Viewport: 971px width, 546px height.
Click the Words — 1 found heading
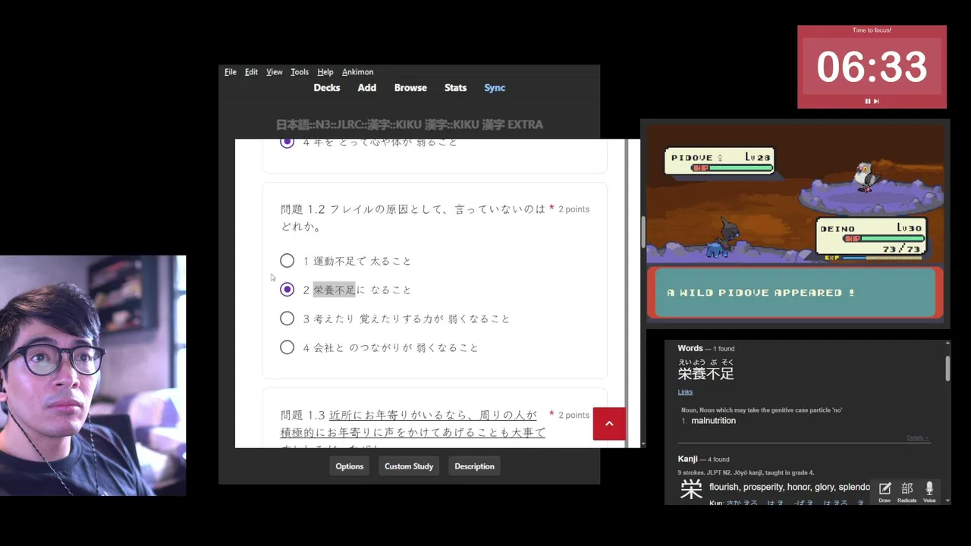pyautogui.click(x=705, y=349)
